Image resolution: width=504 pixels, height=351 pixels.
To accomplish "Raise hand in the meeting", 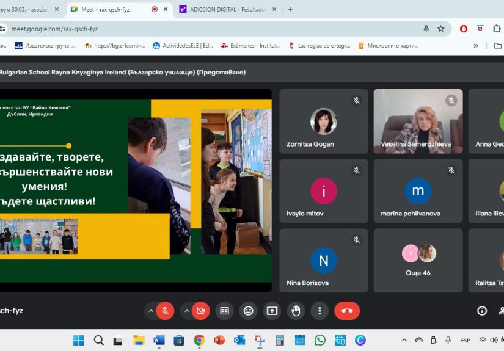I will 296,311.
